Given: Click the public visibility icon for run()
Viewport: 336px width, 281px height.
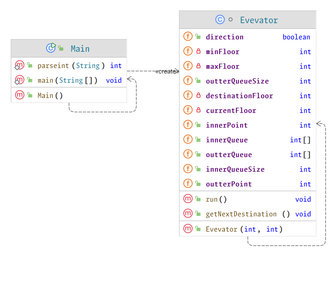Looking at the screenshot, I should 198,199.
